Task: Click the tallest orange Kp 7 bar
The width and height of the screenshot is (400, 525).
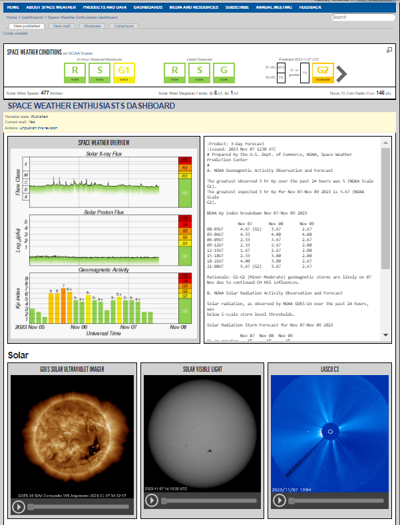Action: pyautogui.click(x=63, y=306)
